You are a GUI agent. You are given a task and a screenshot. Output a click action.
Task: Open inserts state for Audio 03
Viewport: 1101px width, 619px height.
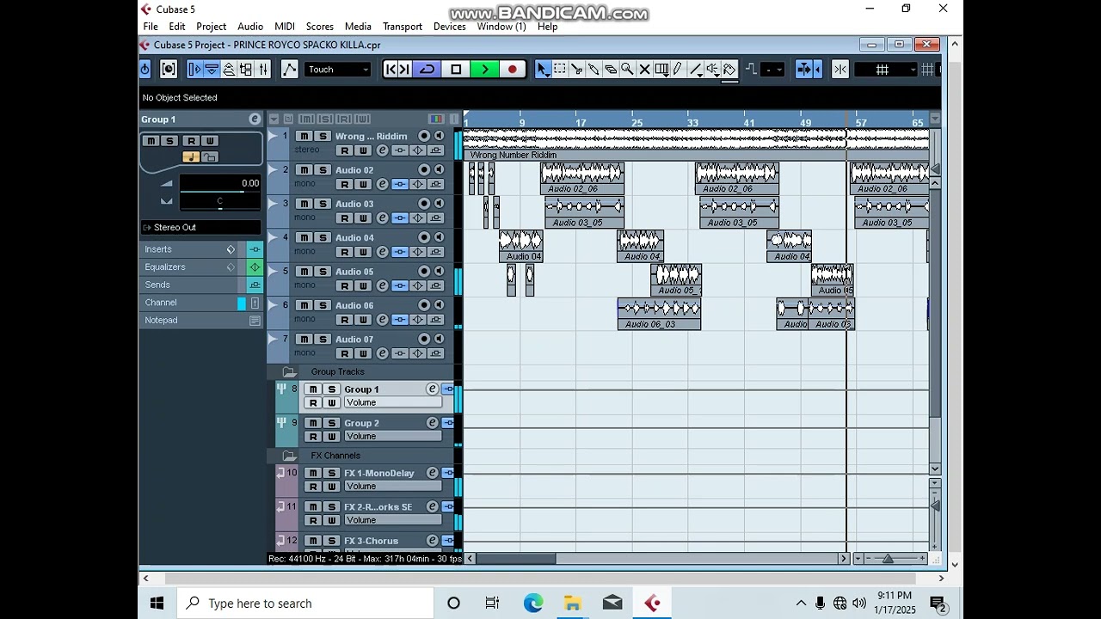(400, 218)
